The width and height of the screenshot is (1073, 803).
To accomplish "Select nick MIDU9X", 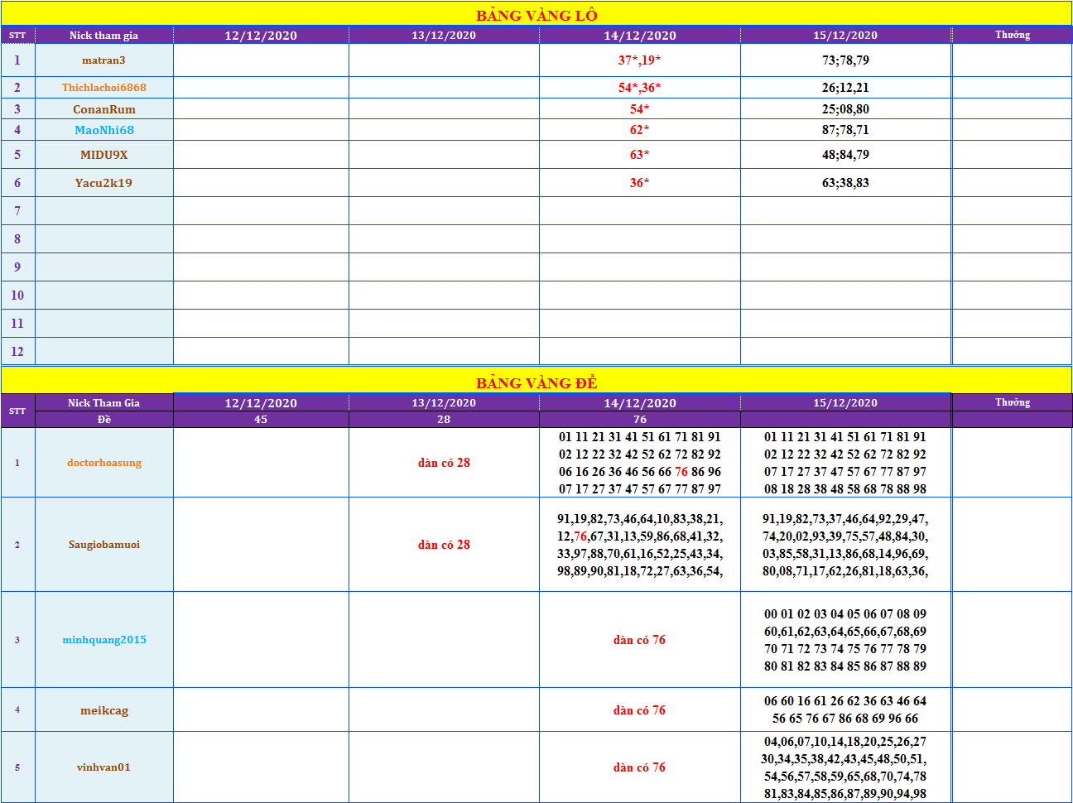I will pos(103,155).
